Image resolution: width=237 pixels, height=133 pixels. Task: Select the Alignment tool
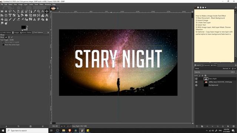click(2, 16)
